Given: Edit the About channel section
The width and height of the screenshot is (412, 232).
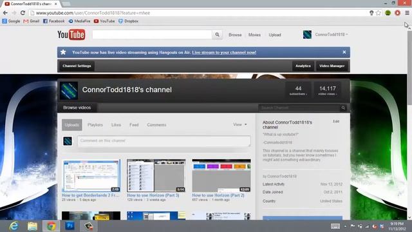Looking at the screenshot, I should pos(336,121).
